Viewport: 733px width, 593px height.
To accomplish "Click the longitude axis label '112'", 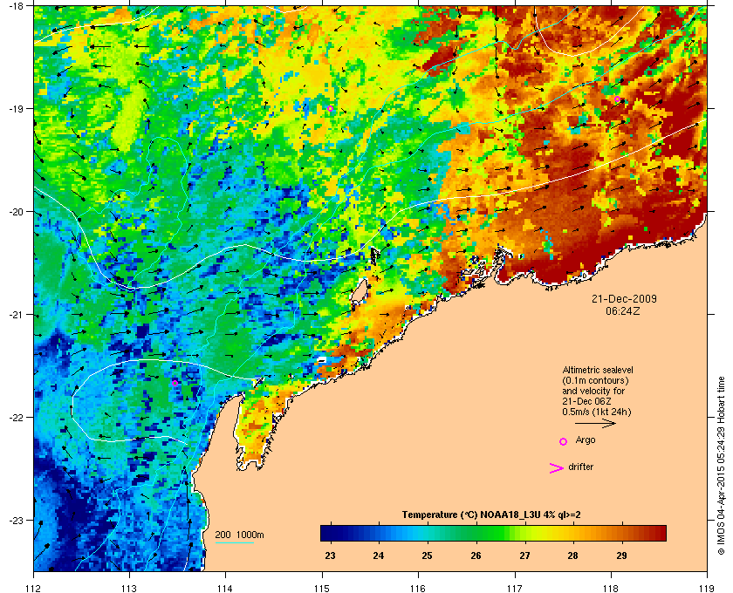I will coord(34,589).
